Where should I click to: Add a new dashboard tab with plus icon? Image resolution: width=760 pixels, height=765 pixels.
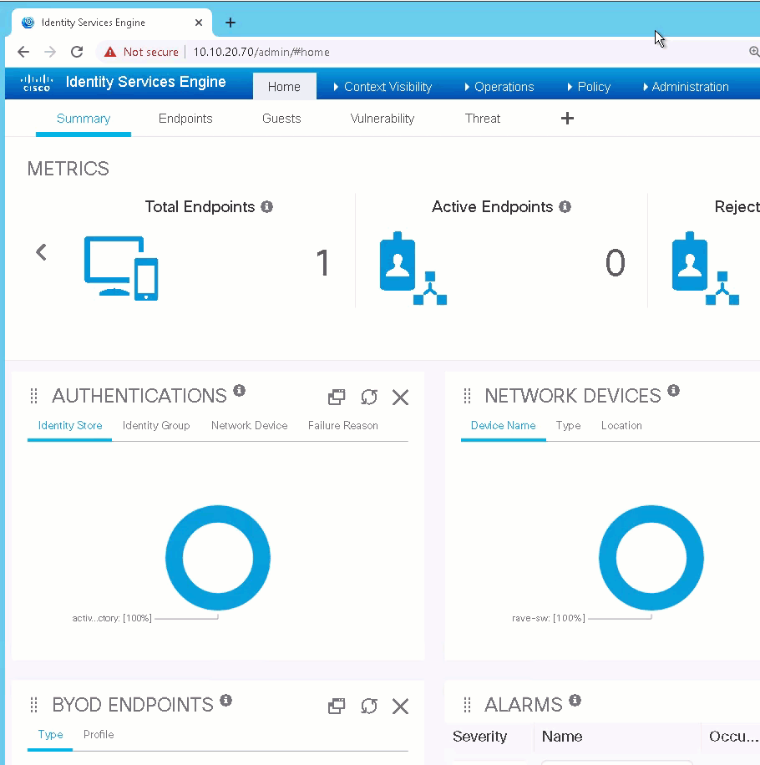pyautogui.click(x=567, y=118)
